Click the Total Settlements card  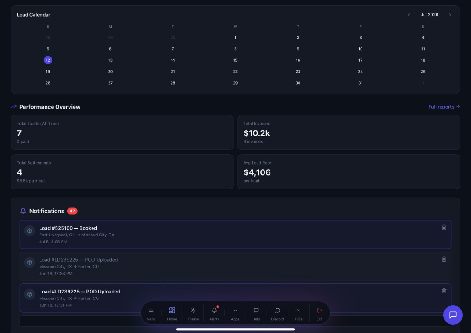pos(122,172)
